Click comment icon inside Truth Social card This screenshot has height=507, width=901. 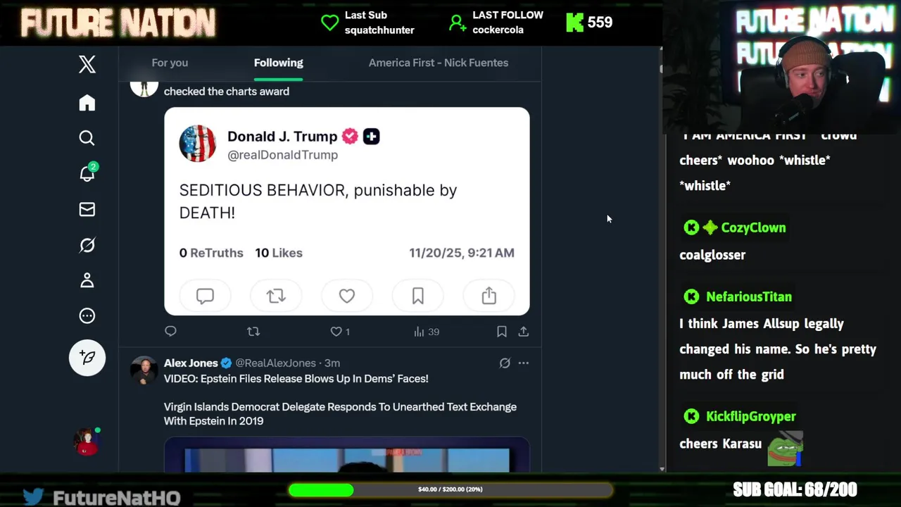pyautogui.click(x=205, y=296)
